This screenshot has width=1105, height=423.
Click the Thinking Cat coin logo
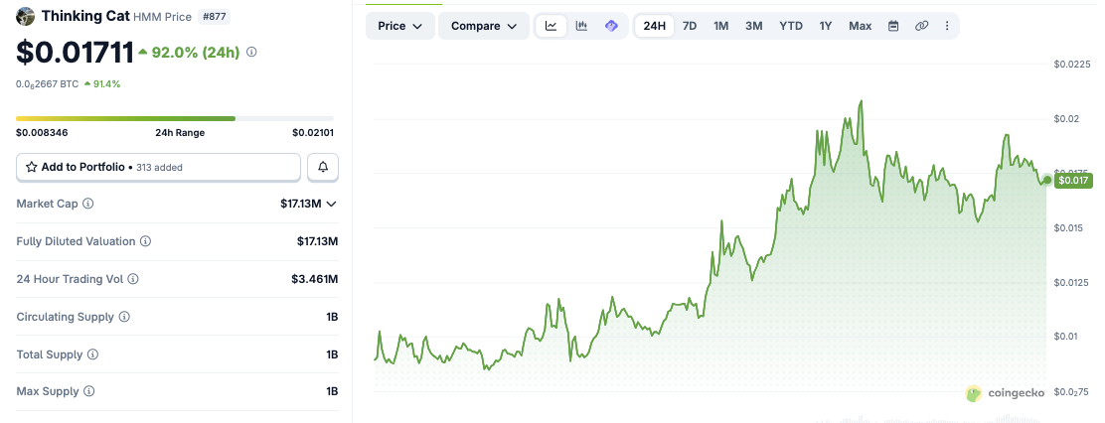click(26, 16)
